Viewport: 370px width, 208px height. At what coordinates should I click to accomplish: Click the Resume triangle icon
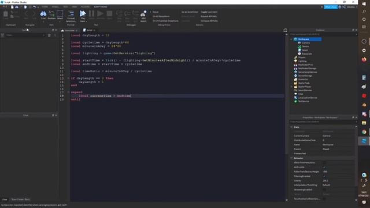coord(100,14)
